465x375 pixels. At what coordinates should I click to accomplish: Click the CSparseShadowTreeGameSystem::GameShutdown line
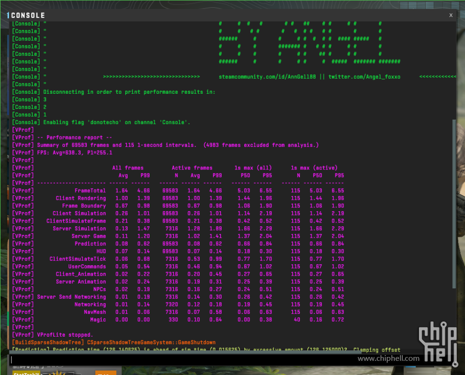coord(113,342)
